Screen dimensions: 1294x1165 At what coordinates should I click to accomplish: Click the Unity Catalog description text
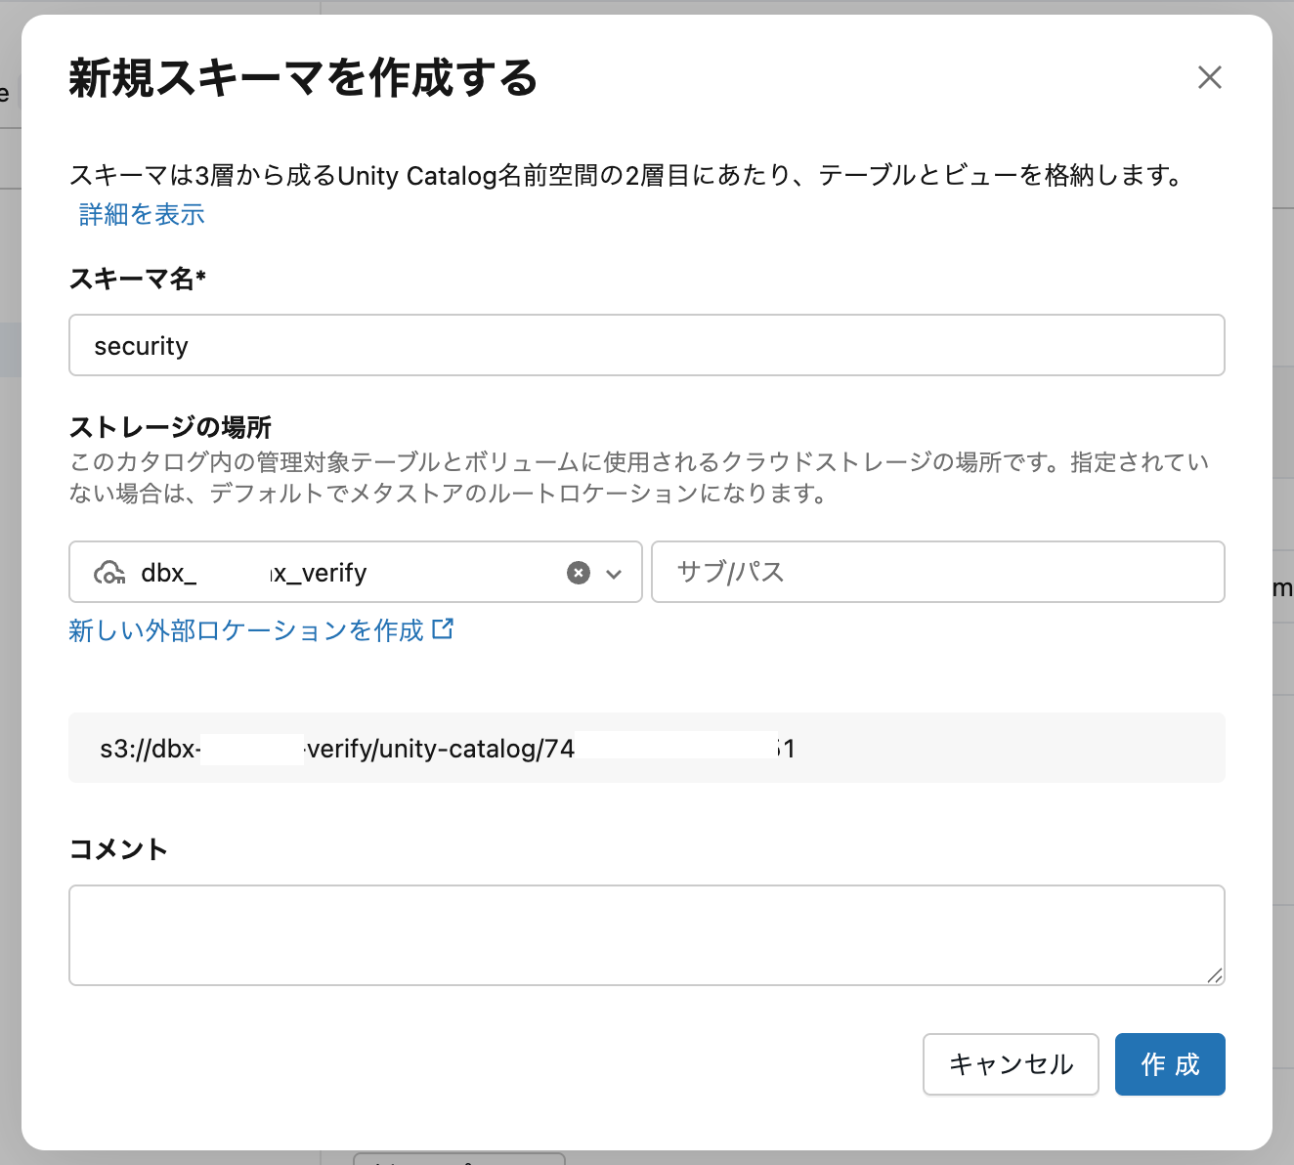[625, 176]
